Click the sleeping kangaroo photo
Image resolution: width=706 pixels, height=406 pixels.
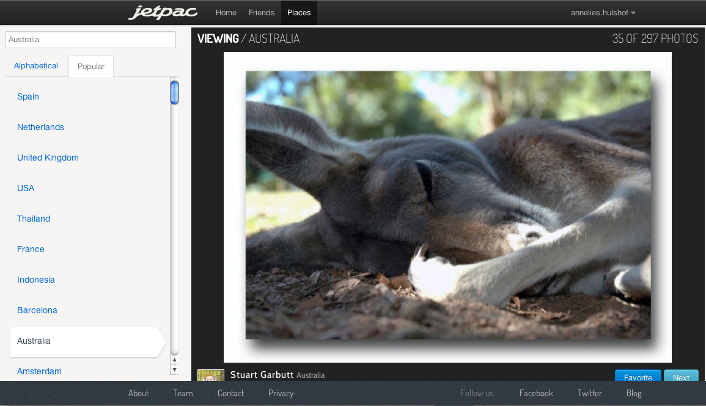pyautogui.click(x=448, y=205)
